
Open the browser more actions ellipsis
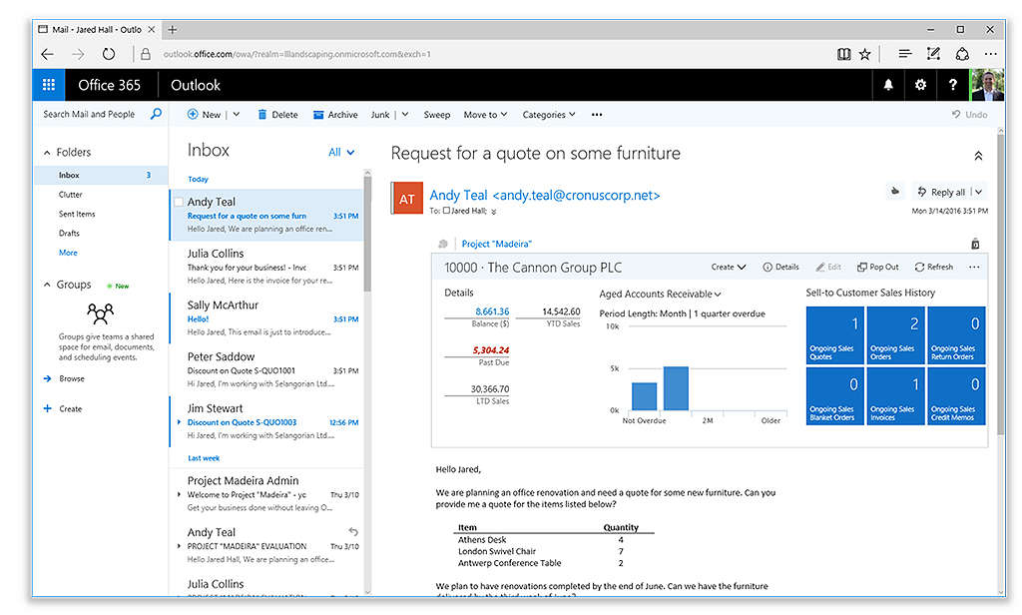click(991, 54)
